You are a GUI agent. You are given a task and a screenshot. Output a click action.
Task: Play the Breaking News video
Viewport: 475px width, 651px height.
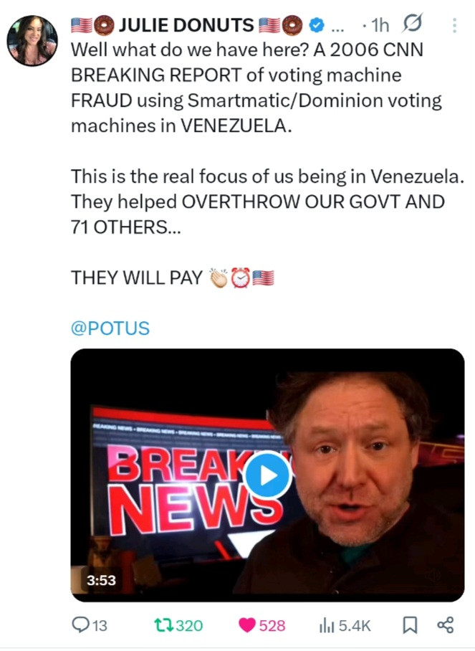point(267,476)
